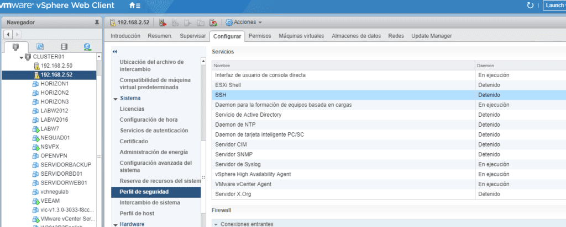Viewport: 566px width, 227px height.
Task: Switch to the Storage navigator tab
Action: [x=64, y=47]
